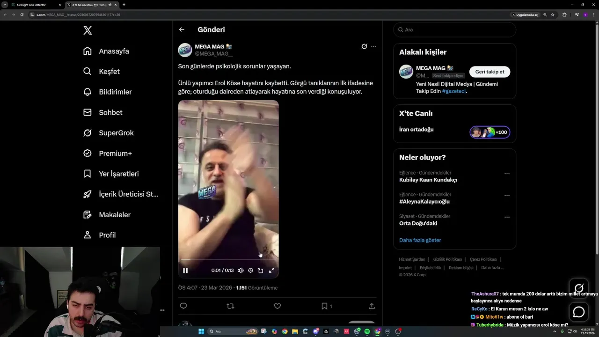Go to Keşfet in the sidebar
This screenshot has height=337, width=599.
(x=102, y=72)
